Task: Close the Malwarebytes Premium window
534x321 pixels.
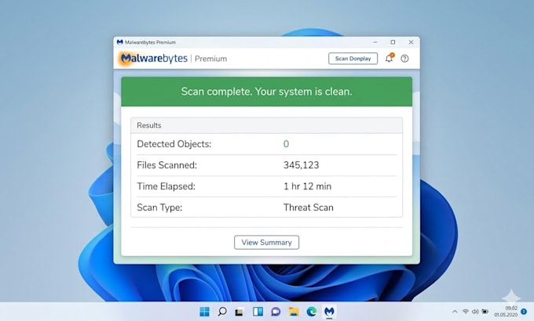Action: point(411,42)
